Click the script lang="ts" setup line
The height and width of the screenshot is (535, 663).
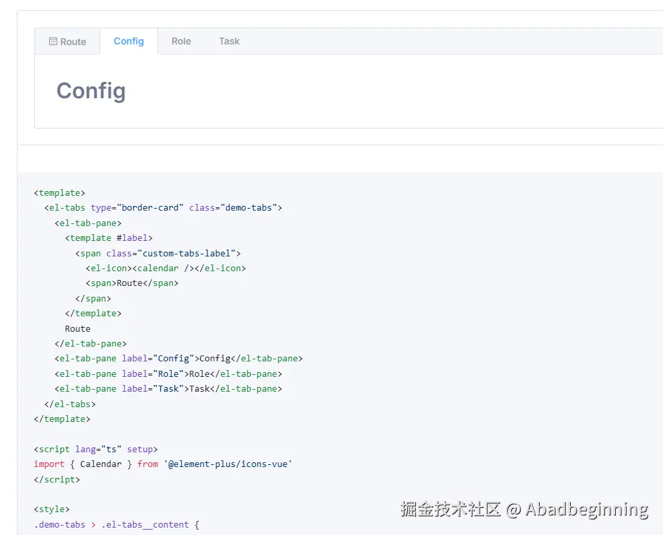tap(96, 449)
